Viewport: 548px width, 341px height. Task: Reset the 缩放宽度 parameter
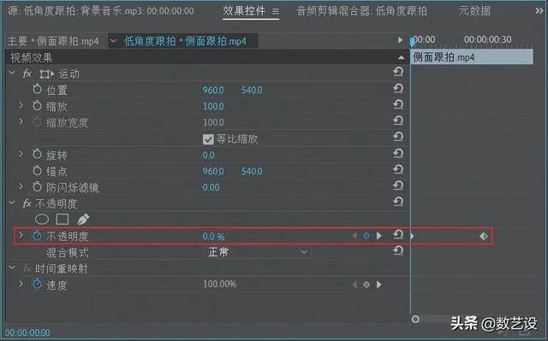coord(398,121)
